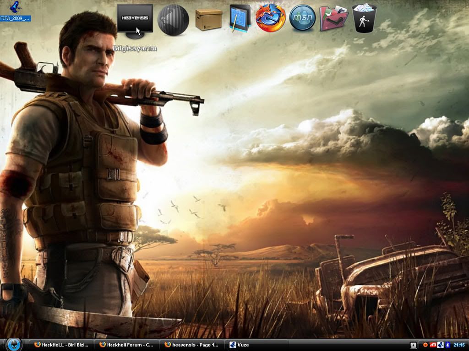Open the Recycle Bin in dock
The width and height of the screenshot is (469, 351).
(x=364, y=18)
